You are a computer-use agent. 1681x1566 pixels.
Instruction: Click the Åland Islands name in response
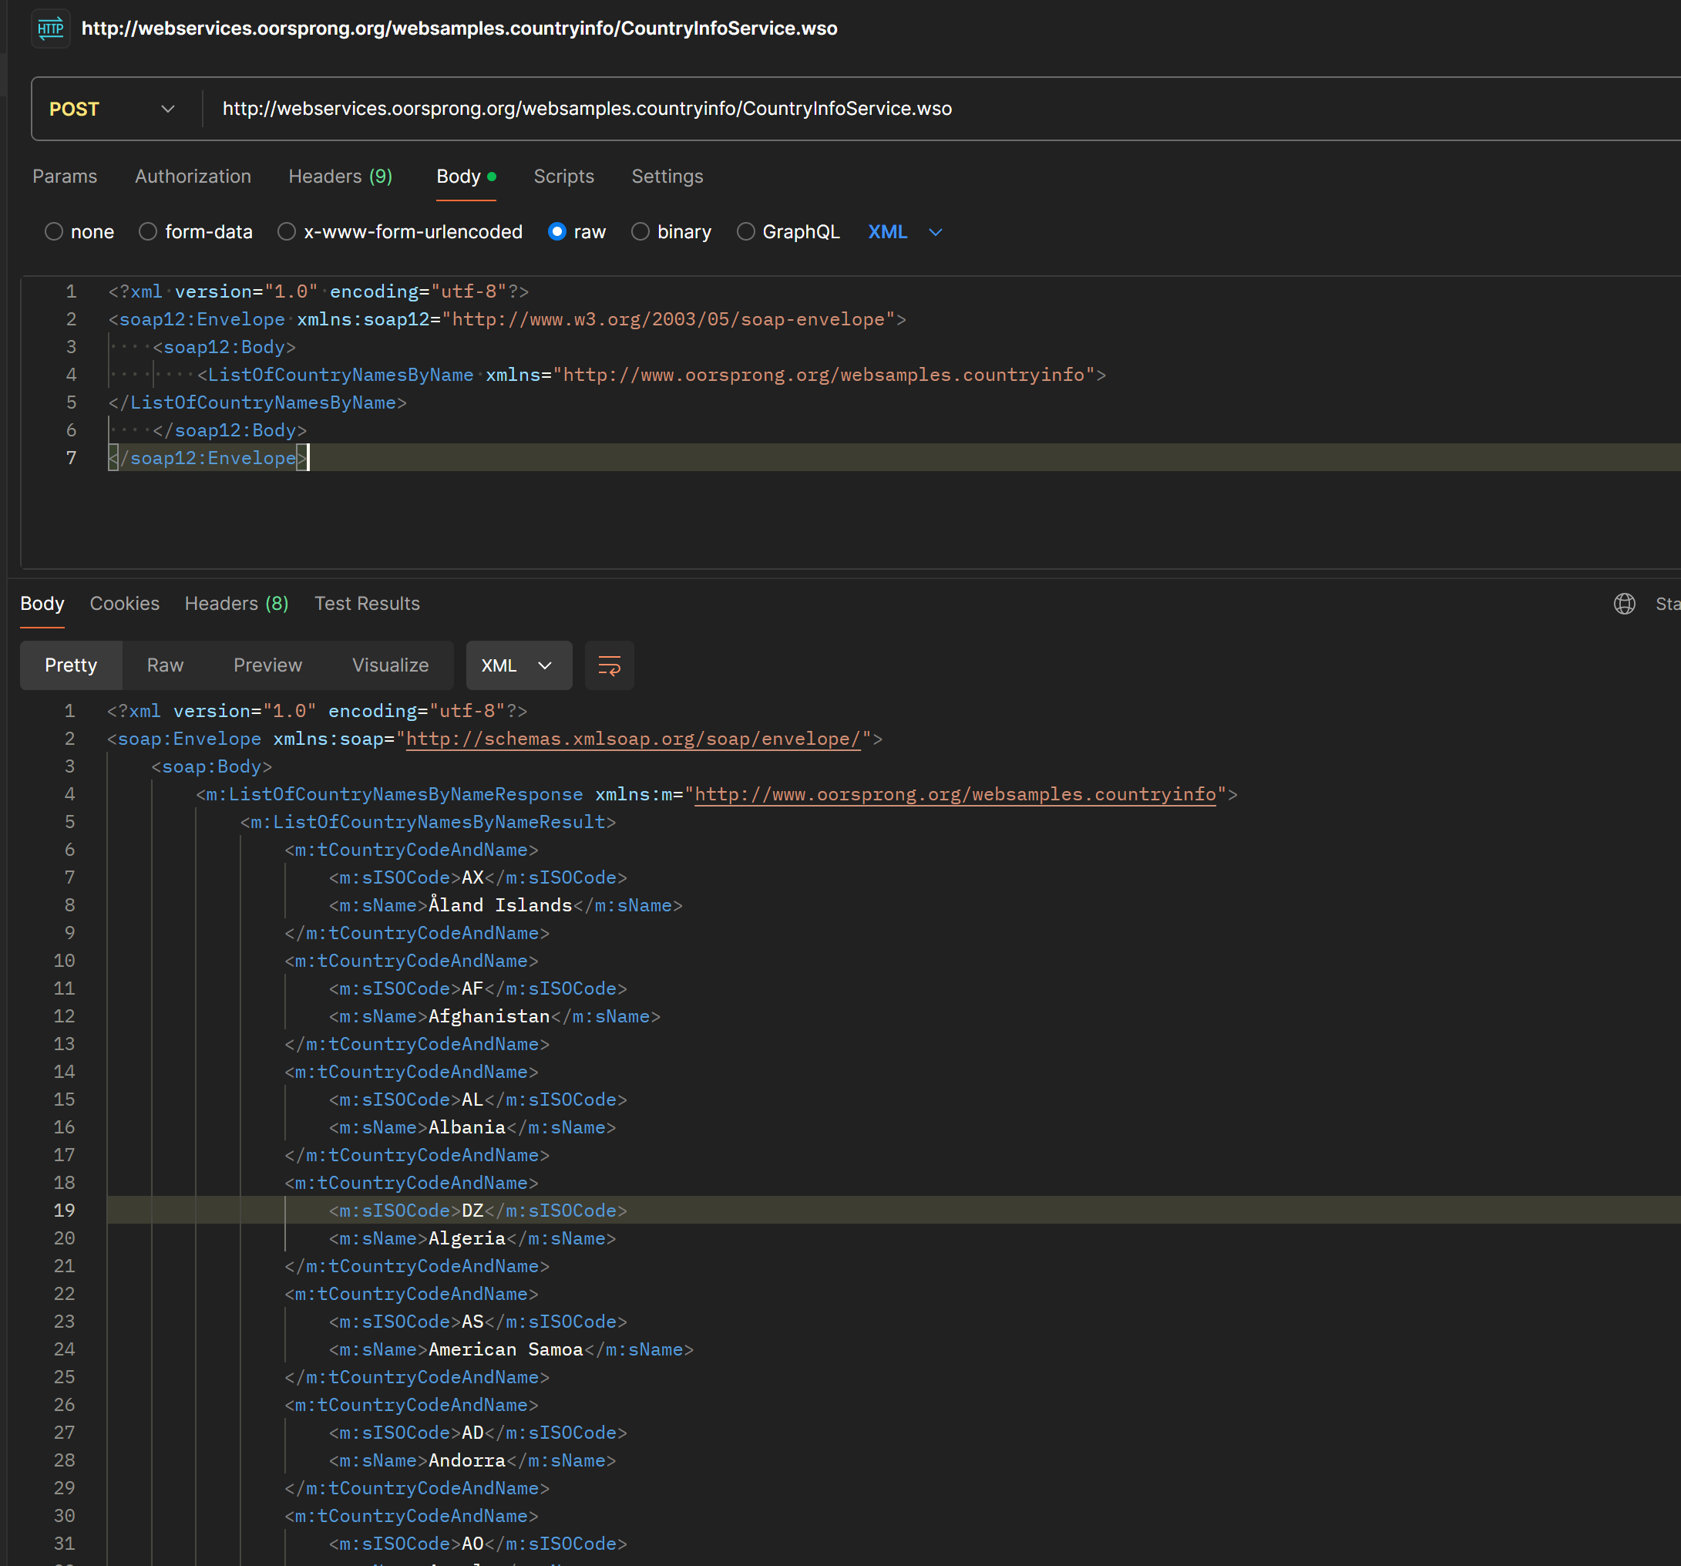pos(499,906)
